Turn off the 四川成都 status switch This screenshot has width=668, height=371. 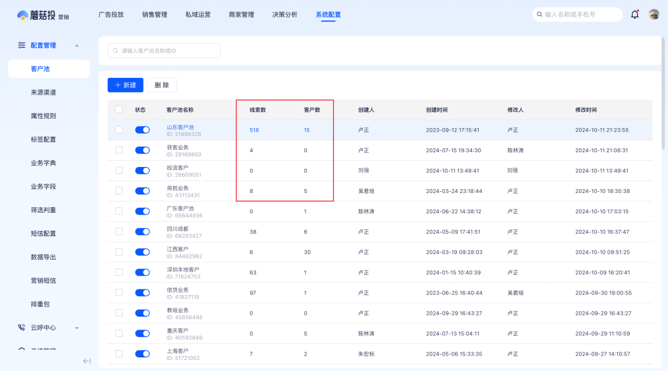142,232
